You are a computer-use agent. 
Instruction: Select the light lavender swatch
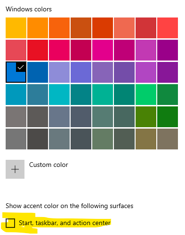click(x=59, y=72)
